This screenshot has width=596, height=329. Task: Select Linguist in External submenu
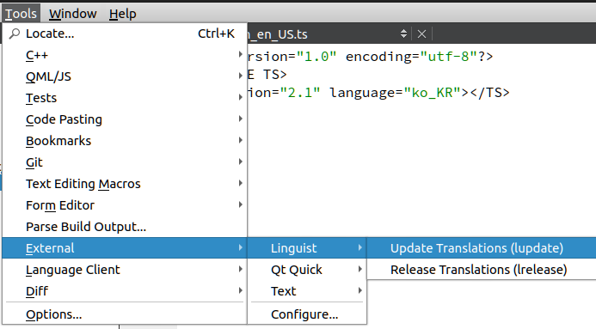(307, 247)
